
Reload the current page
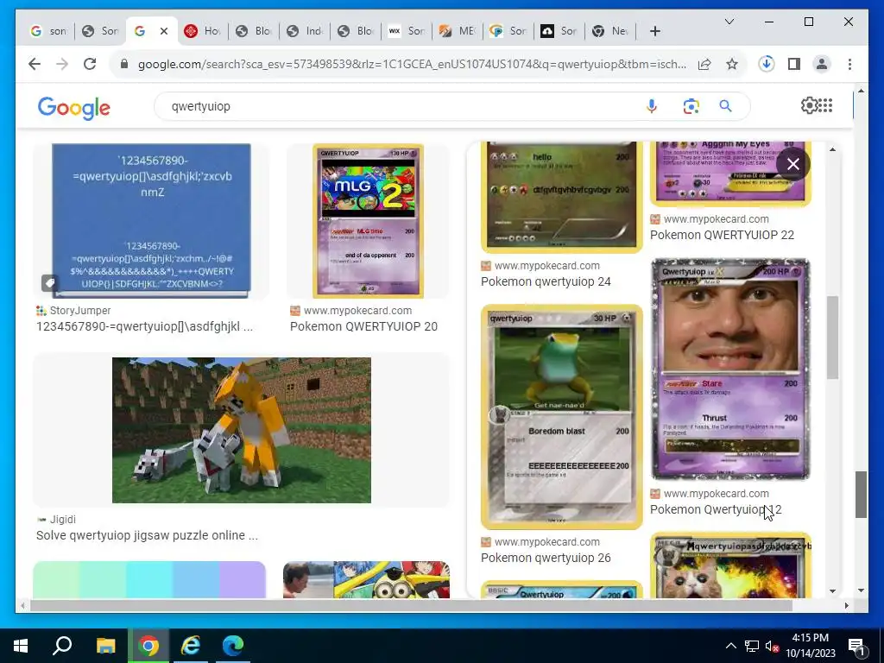click(90, 64)
